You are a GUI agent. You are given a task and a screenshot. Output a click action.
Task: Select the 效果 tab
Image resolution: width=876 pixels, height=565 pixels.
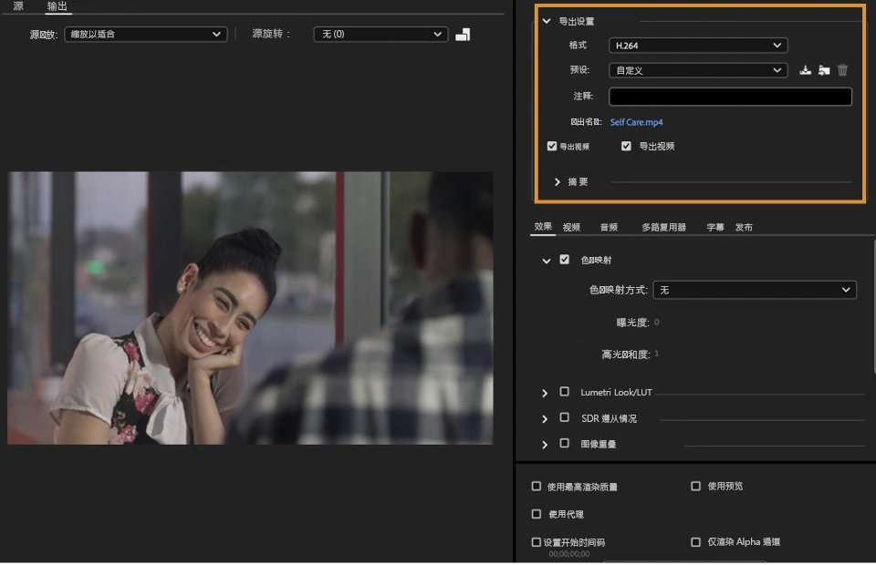pos(542,226)
